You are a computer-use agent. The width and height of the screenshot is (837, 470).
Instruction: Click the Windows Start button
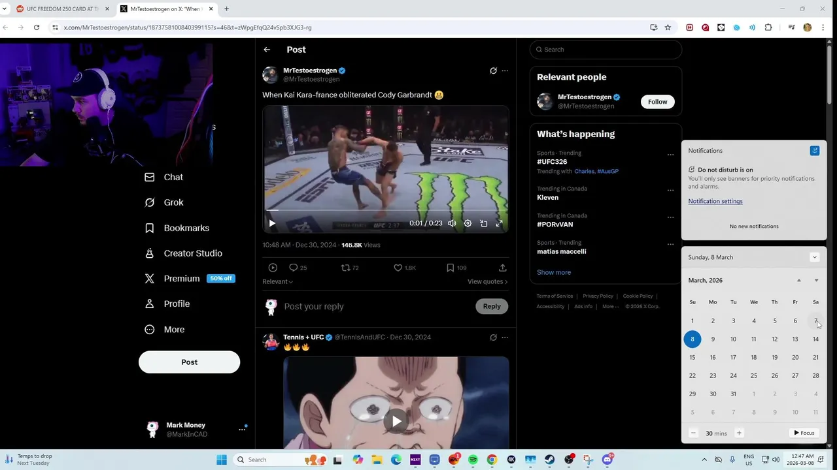222,460
